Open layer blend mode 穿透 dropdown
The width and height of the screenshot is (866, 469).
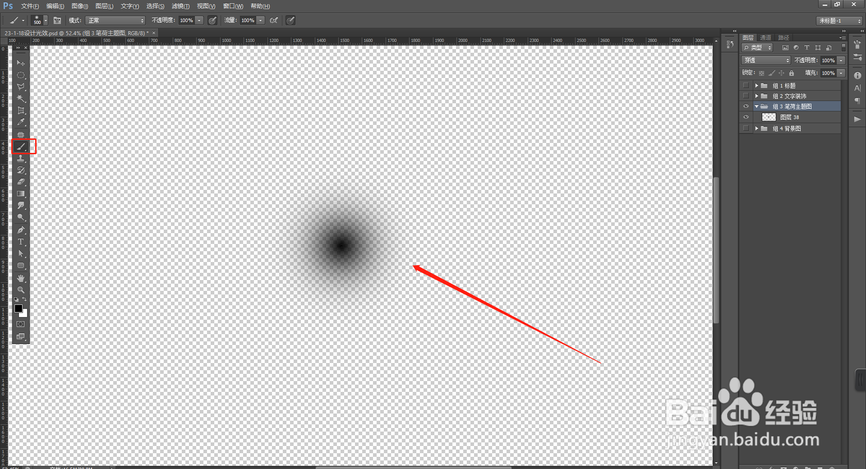pyautogui.click(x=766, y=60)
